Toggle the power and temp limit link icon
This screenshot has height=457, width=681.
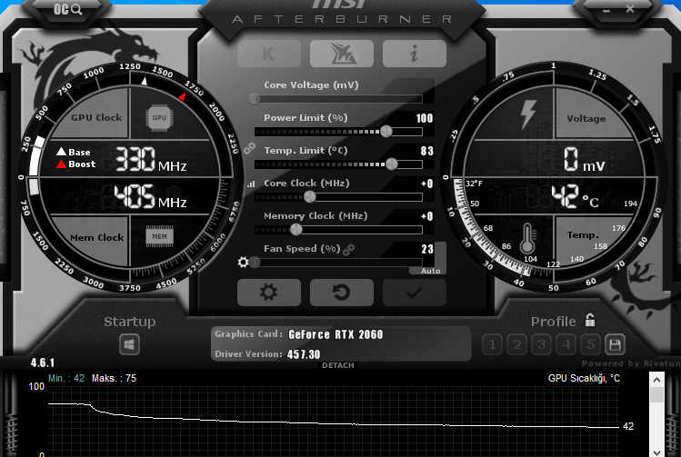(x=249, y=148)
